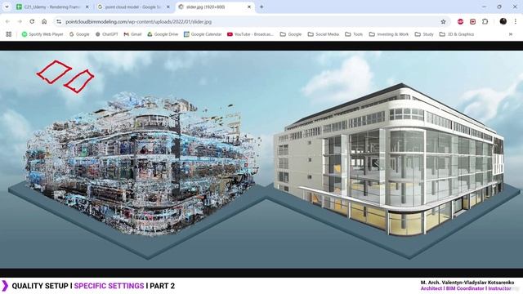Open the apps grid in bookmarks bar
The image size is (523, 294).
[9, 34]
